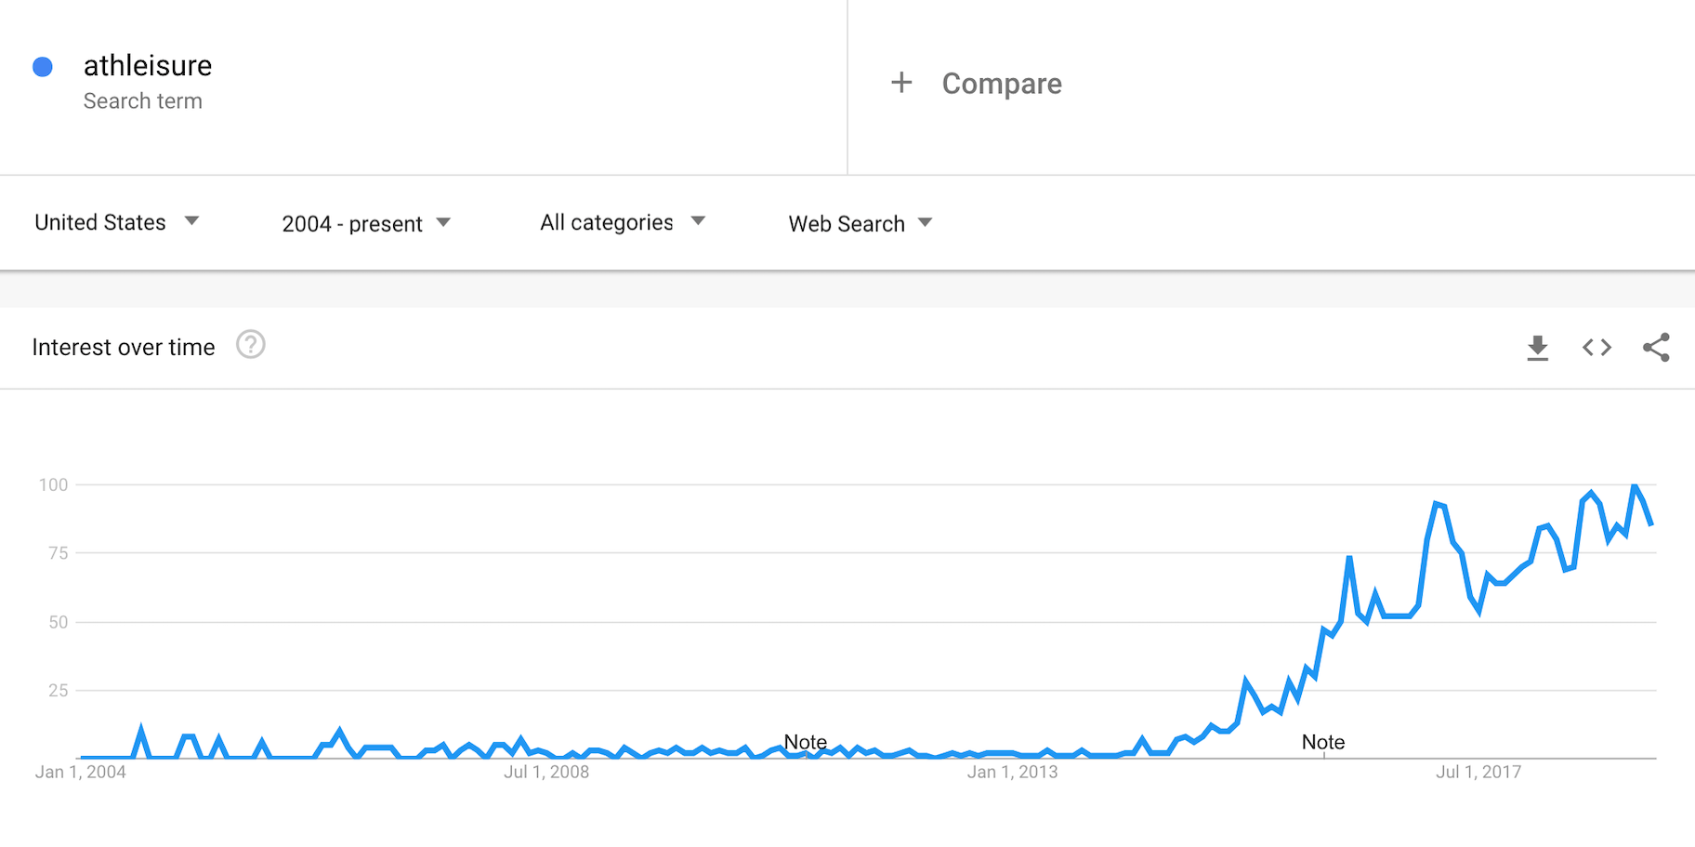
Task: Open the United States region dropdown
Action: click(117, 222)
